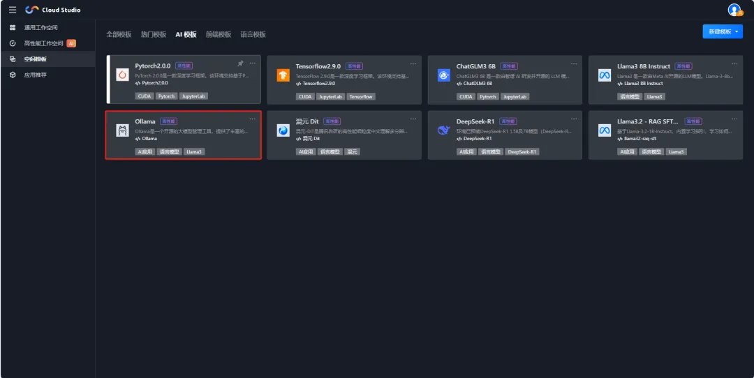Click the AI badge beside 高性能工作空间
Screen dimensions: 754x378
(x=71, y=43)
